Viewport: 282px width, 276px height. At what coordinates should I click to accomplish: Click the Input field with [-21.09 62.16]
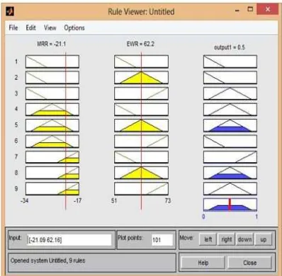tap(69, 240)
